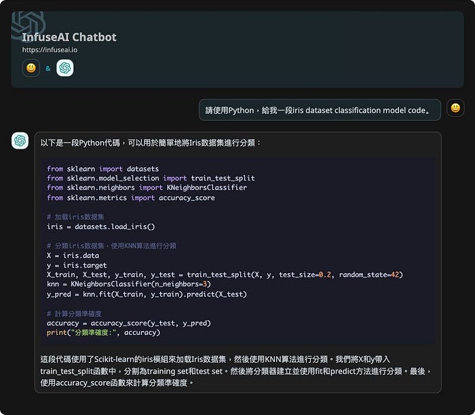
Task: Click the bot reply intro line about Iris數据集
Action: click(x=151, y=142)
